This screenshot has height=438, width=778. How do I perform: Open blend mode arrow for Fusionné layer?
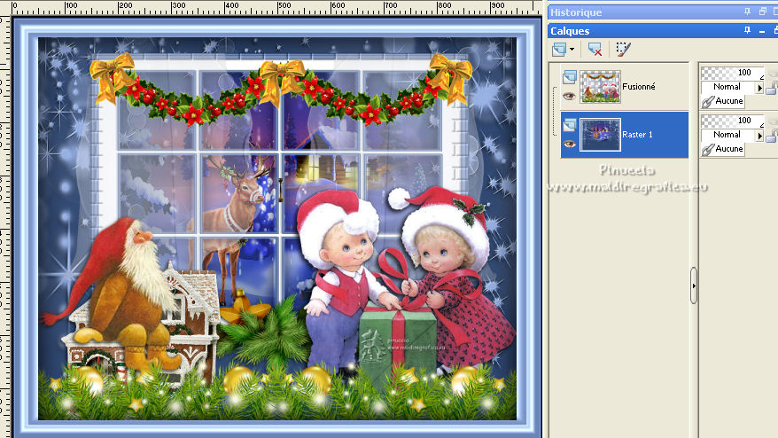click(x=759, y=88)
